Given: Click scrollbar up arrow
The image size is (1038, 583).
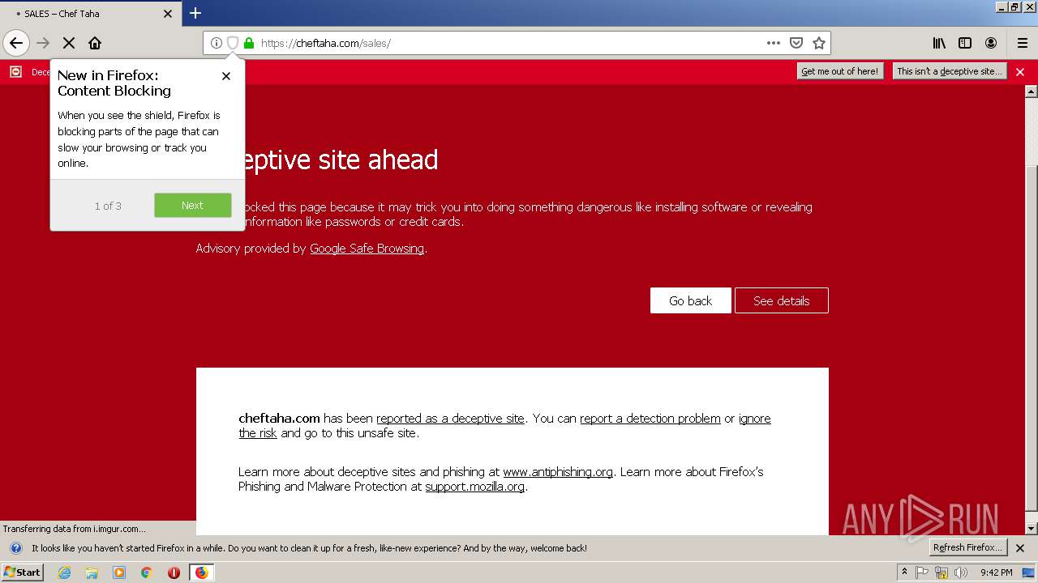Looking at the screenshot, I should [x=1031, y=91].
